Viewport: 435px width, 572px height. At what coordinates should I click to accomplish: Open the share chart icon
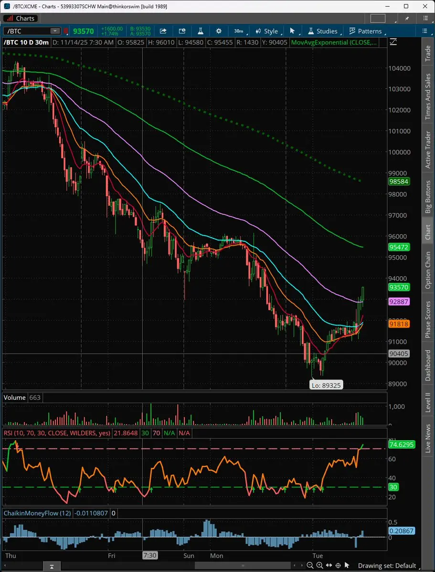coord(163,31)
